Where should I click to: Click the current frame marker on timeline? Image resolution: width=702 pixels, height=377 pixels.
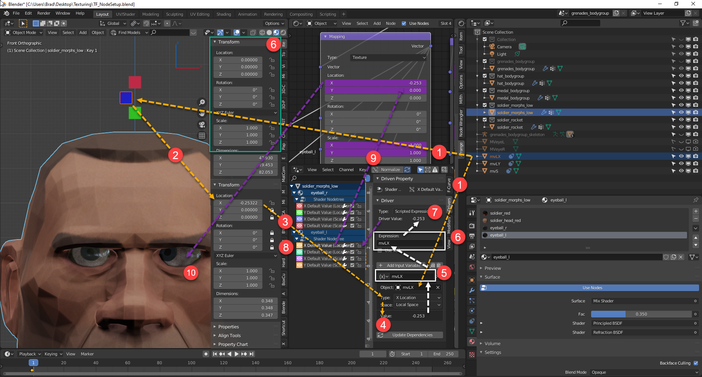coord(33,363)
